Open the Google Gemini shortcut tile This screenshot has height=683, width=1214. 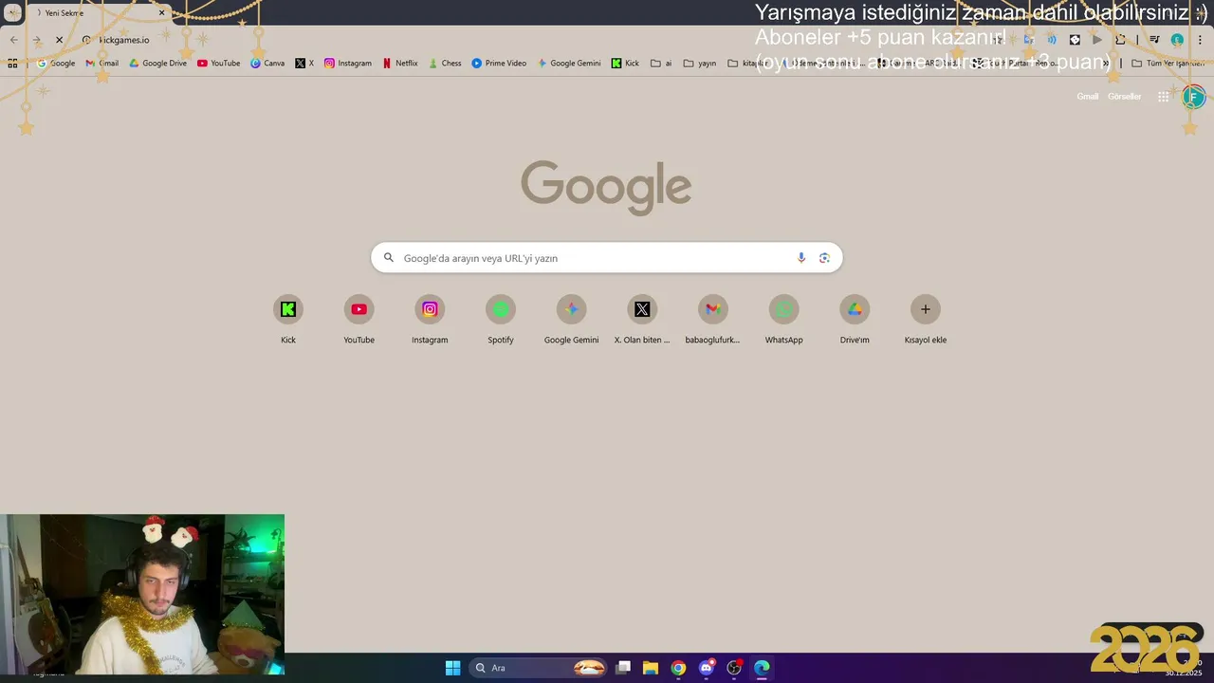click(571, 320)
